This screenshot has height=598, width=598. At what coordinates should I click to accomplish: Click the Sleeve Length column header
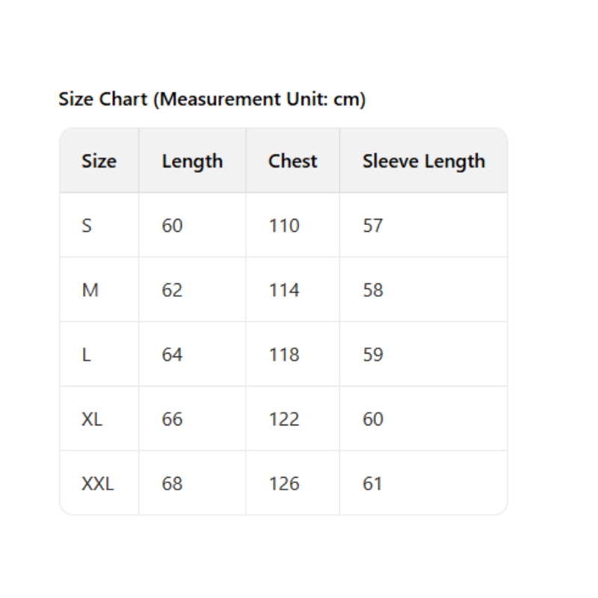pyautogui.click(x=423, y=161)
